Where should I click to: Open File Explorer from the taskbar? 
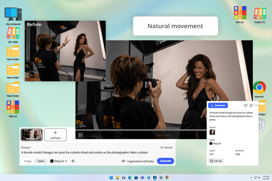(117, 178)
